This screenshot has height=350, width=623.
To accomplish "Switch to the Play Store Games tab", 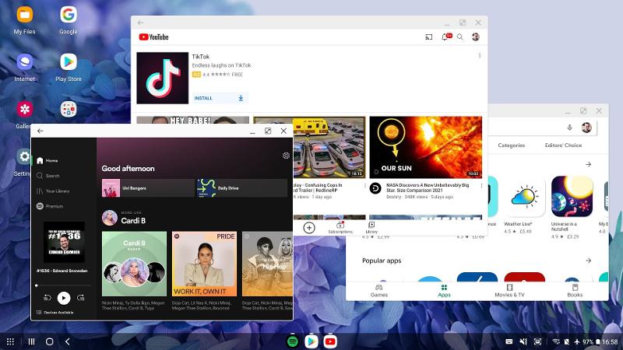I will 378,290.
